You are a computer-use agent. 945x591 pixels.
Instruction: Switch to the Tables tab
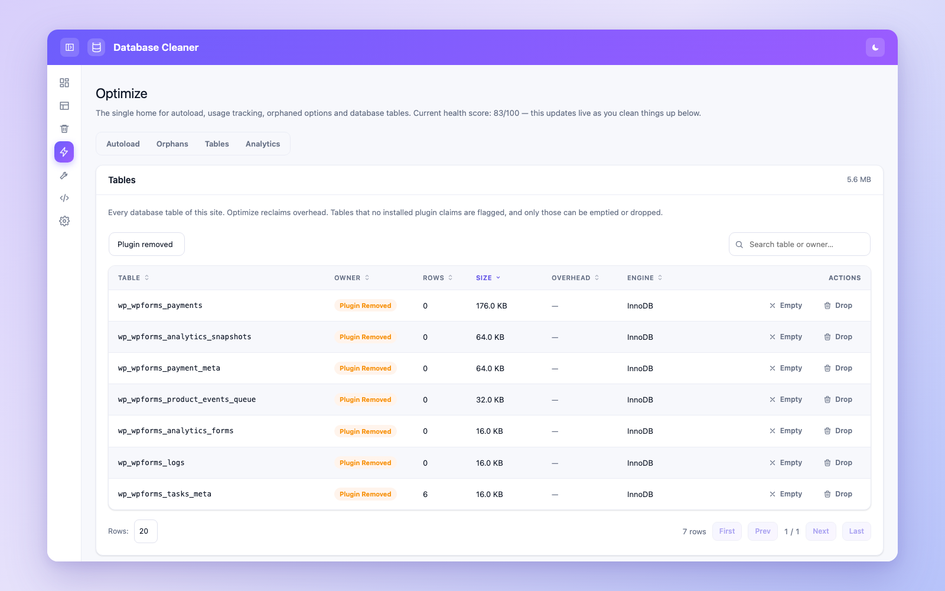tap(217, 144)
